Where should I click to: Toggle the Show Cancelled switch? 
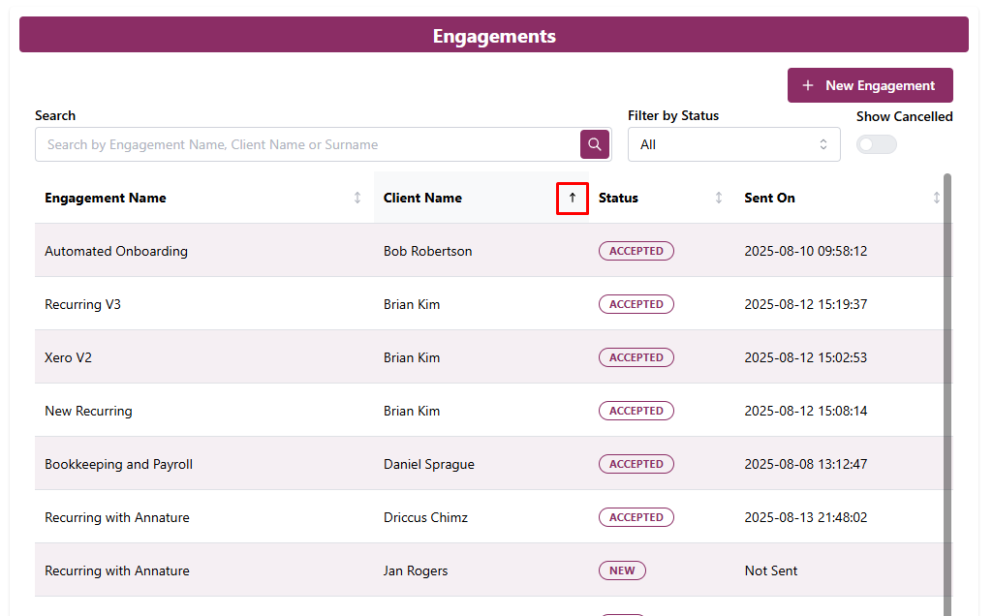(x=876, y=144)
